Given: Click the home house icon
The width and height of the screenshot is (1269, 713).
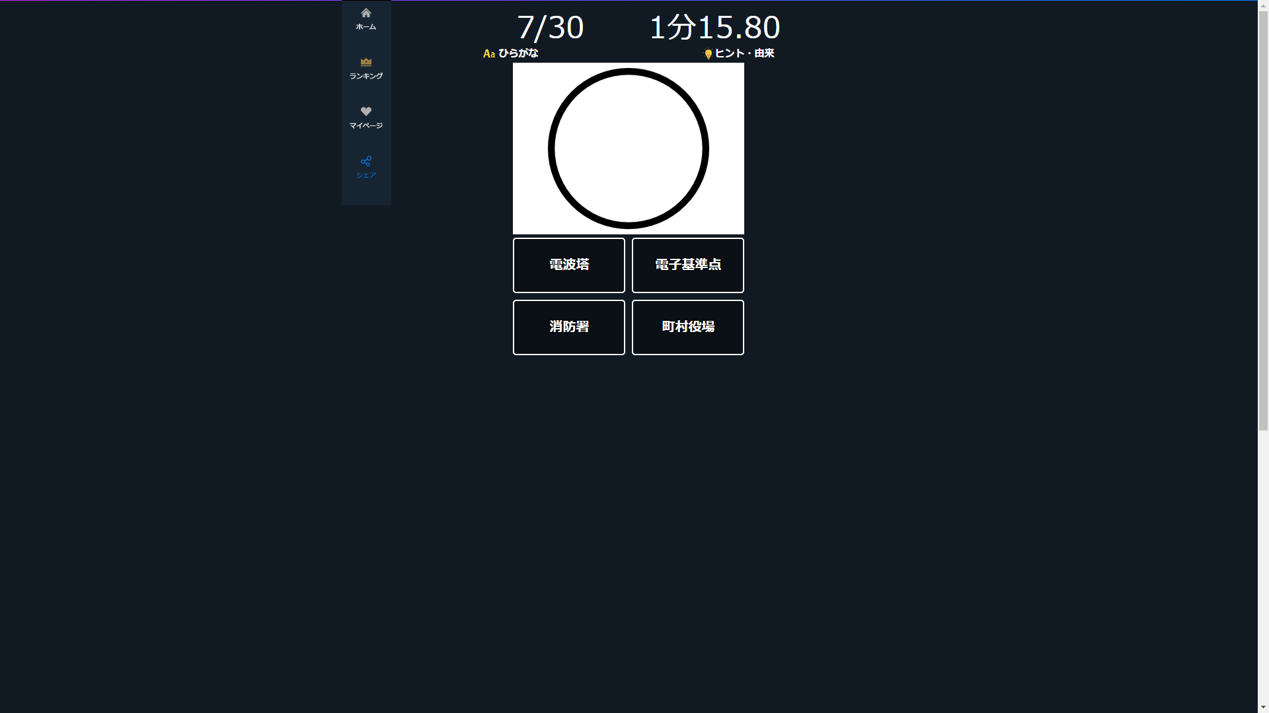Looking at the screenshot, I should pos(365,13).
